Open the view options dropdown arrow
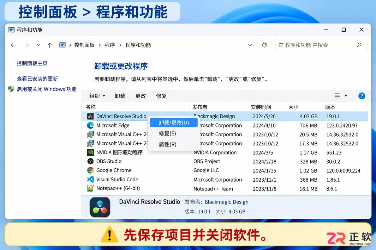The image size is (376, 250). (346, 96)
